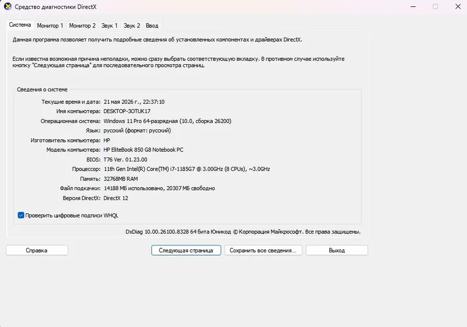
Task: Click the Средство диагностики DirectX window title
Action: [55, 6]
